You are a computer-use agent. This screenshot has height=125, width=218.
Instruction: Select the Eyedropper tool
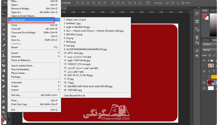click(x=3, y=40)
